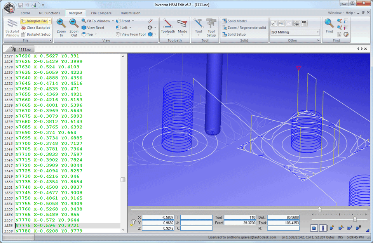Expand the Front view dropdown arrow

pos(133,21)
